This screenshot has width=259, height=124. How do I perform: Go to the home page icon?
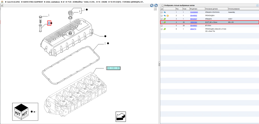coord(2,2)
